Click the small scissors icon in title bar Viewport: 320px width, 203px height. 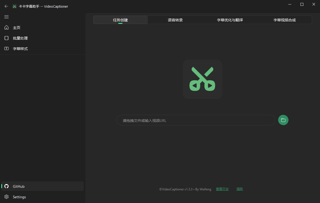point(15,6)
